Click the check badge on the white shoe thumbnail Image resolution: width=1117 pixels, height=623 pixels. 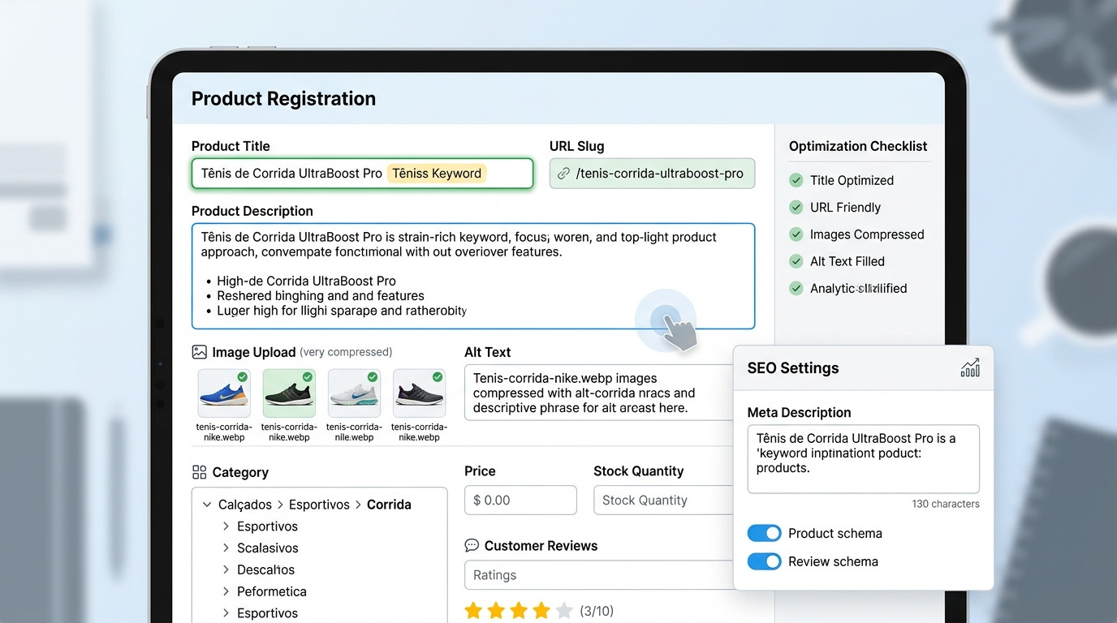(x=373, y=376)
